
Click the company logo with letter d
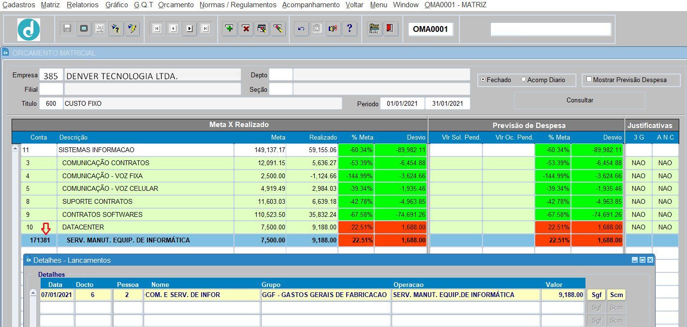pos(29,29)
